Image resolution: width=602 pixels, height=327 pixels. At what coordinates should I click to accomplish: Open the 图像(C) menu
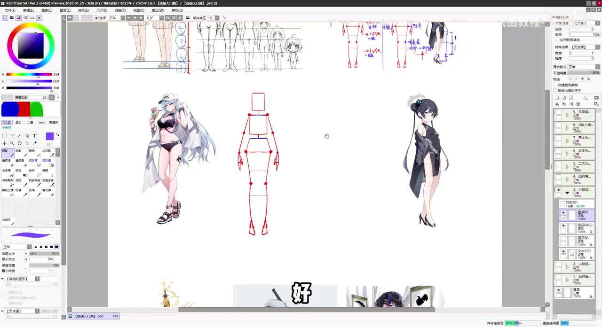47,10
